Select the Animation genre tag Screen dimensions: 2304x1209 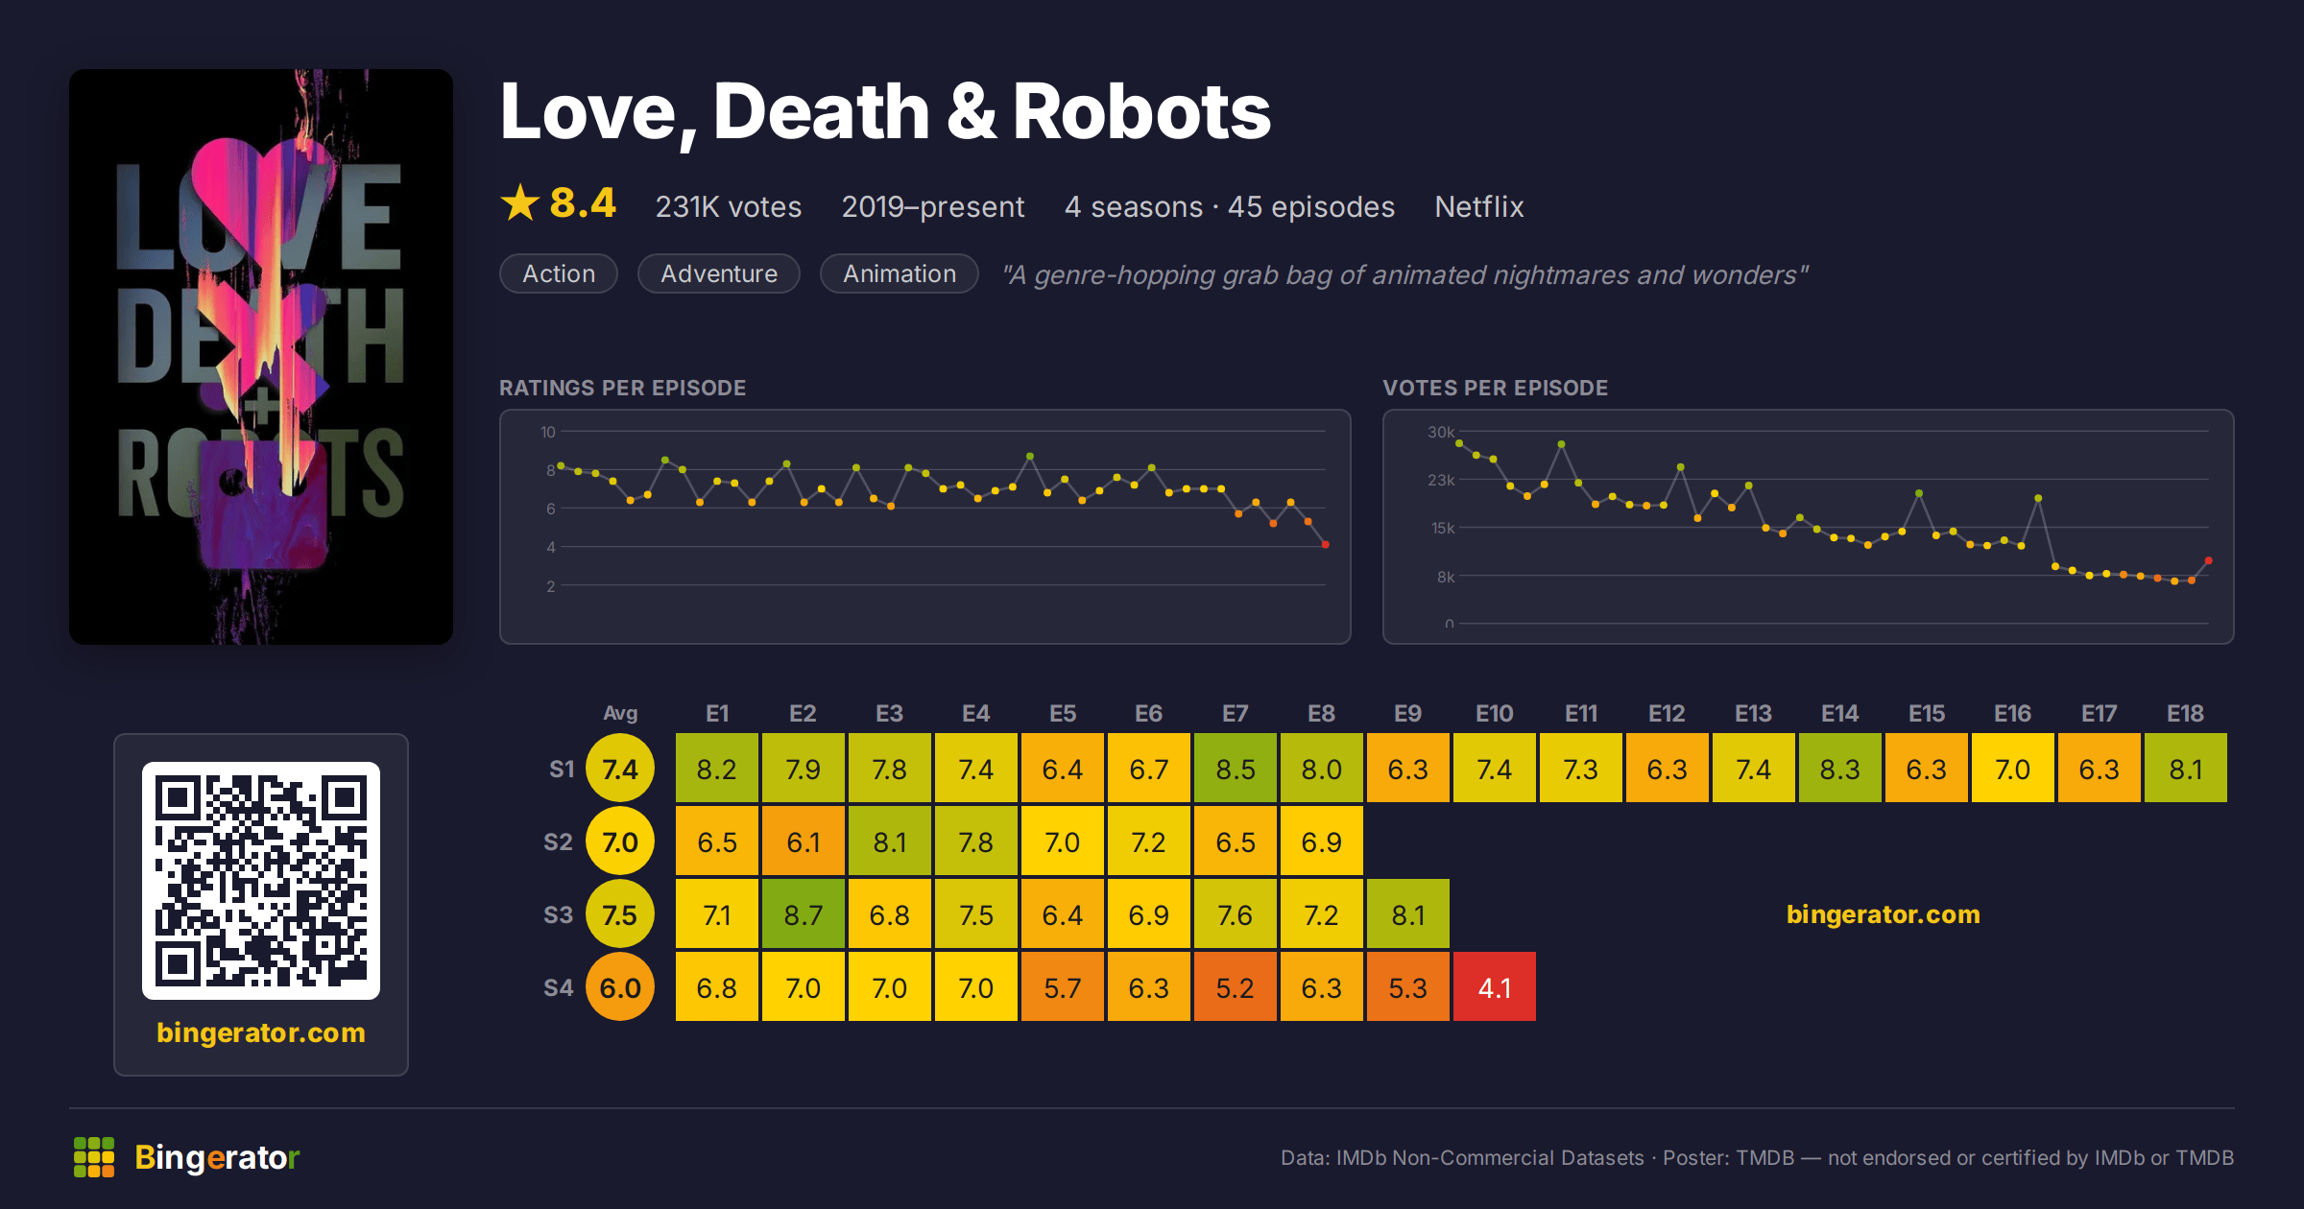[x=900, y=273]
